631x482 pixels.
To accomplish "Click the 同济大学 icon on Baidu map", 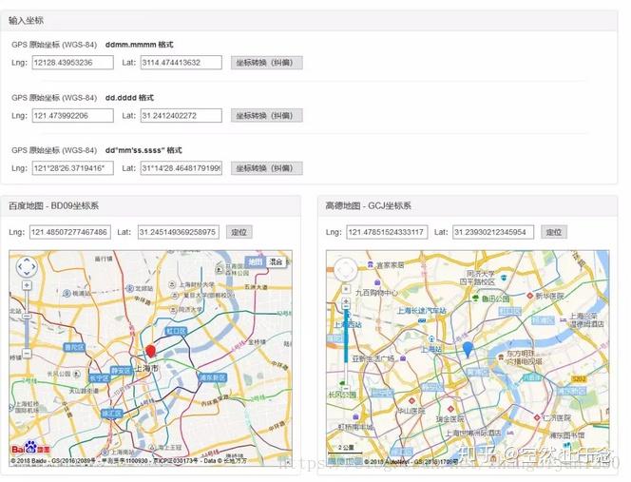I will pos(174,309).
